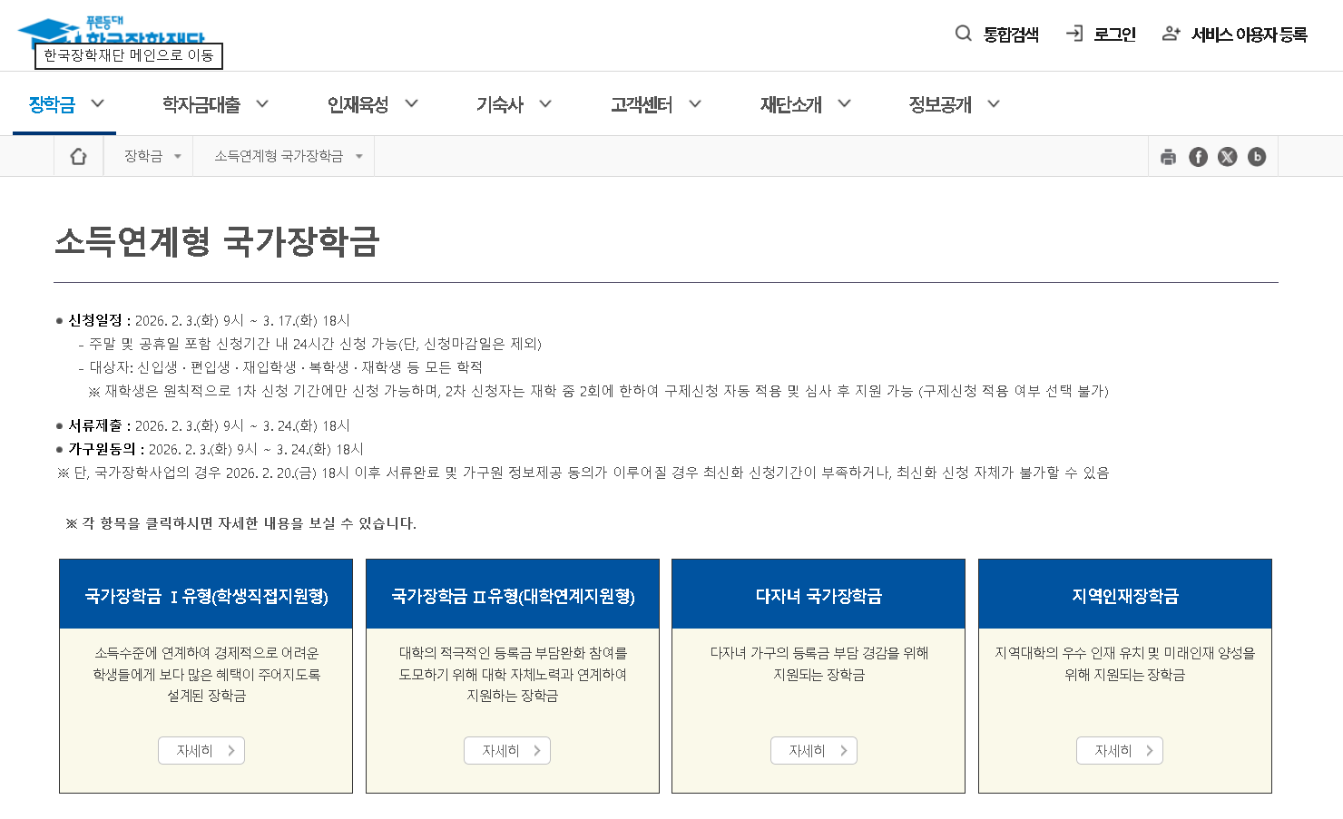
Task: Open the 소득연계형 국가장학금 breadcrumb dropdown
Action: [x=359, y=155]
